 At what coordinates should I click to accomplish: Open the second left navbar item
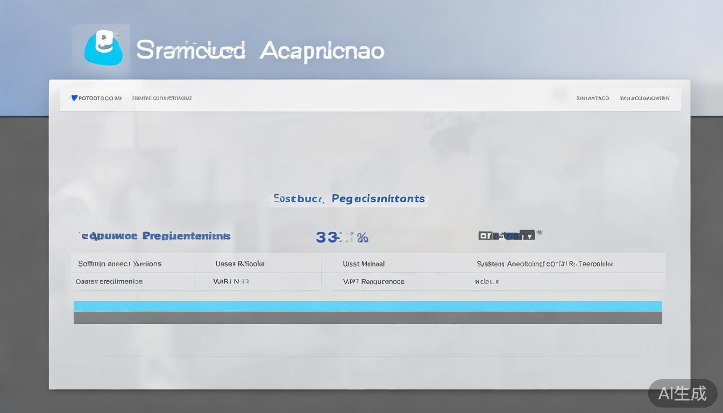161,98
